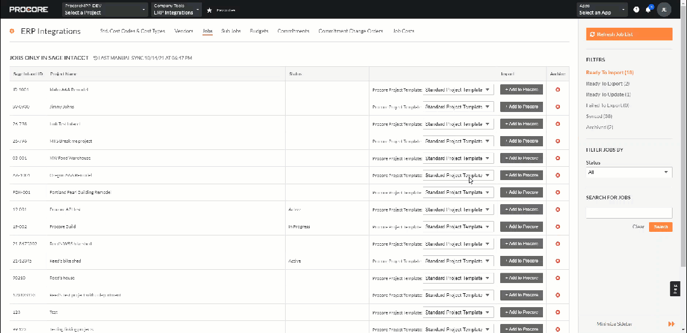
Task: Open the Favorites star menu
Action: (209, 10)
